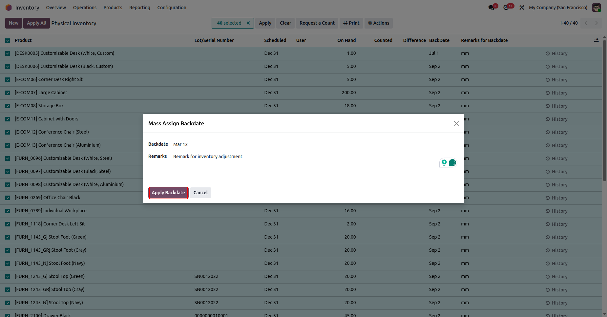Go to next page arrow
This screenshot has height=317, width=607.
(597, 23)
